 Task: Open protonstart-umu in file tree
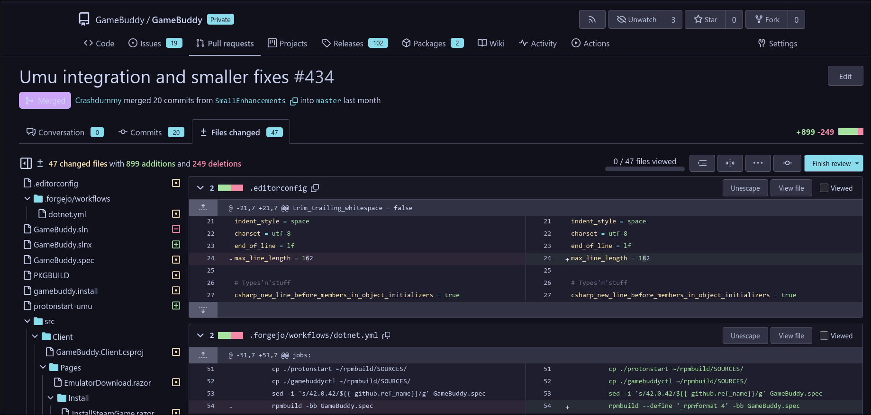63,306
